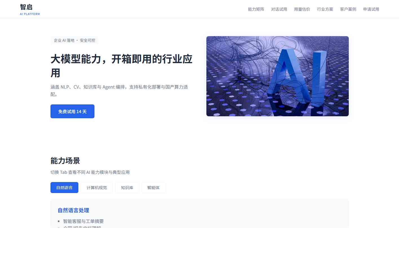
Task: Switch to the 计算机视觉 tab
Action: pyautogui.click(x=97, y=188)
